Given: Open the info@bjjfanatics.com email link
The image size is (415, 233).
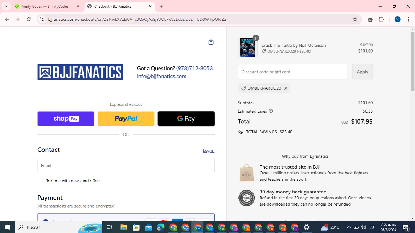Looking at the screenshot, I should point(162,76).
